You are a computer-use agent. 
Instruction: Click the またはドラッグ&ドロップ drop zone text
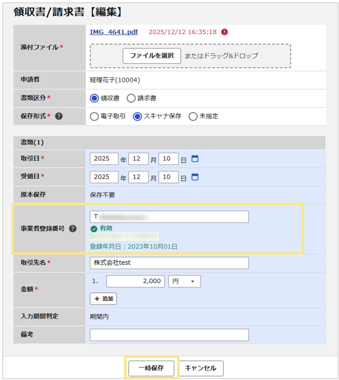point(221,56)
